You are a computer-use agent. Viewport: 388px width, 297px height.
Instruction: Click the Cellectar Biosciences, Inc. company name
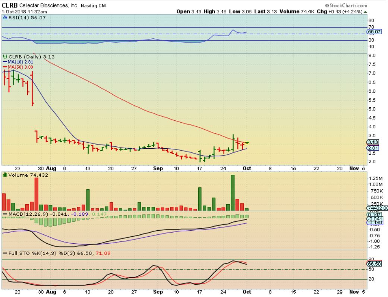click(x=49, y=6)
